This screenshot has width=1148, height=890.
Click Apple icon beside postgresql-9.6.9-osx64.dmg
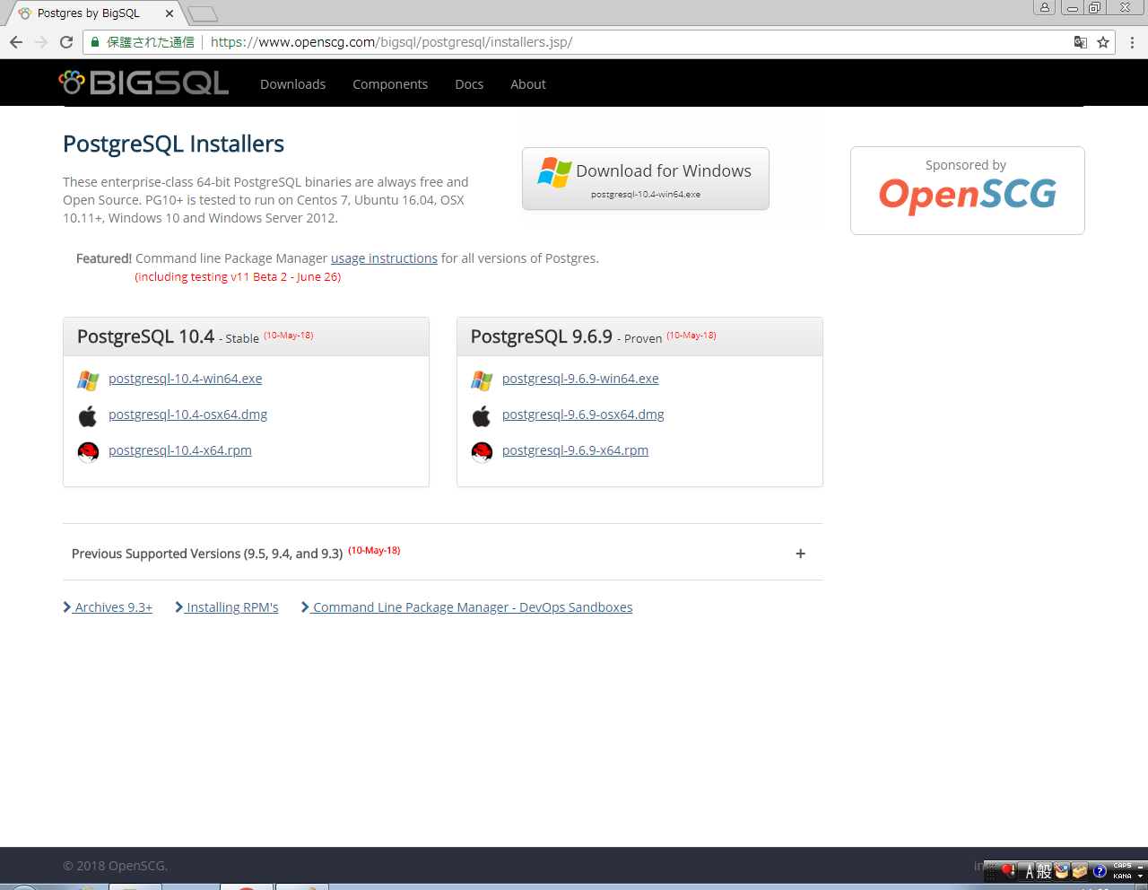pyautogui.click(x=482, y=416)
